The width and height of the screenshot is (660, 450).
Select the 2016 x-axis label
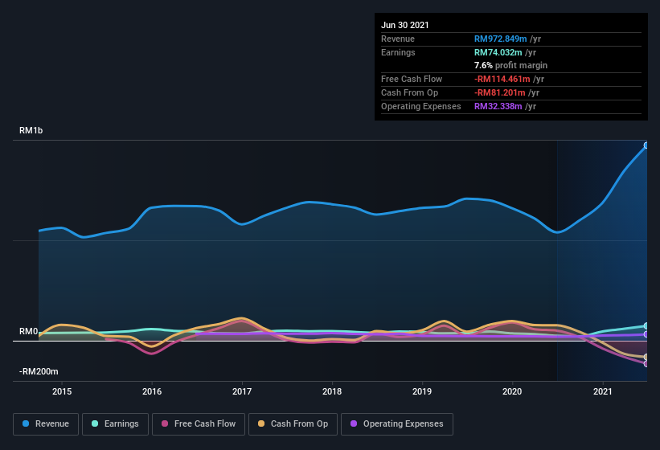click(x=152, y=391)
